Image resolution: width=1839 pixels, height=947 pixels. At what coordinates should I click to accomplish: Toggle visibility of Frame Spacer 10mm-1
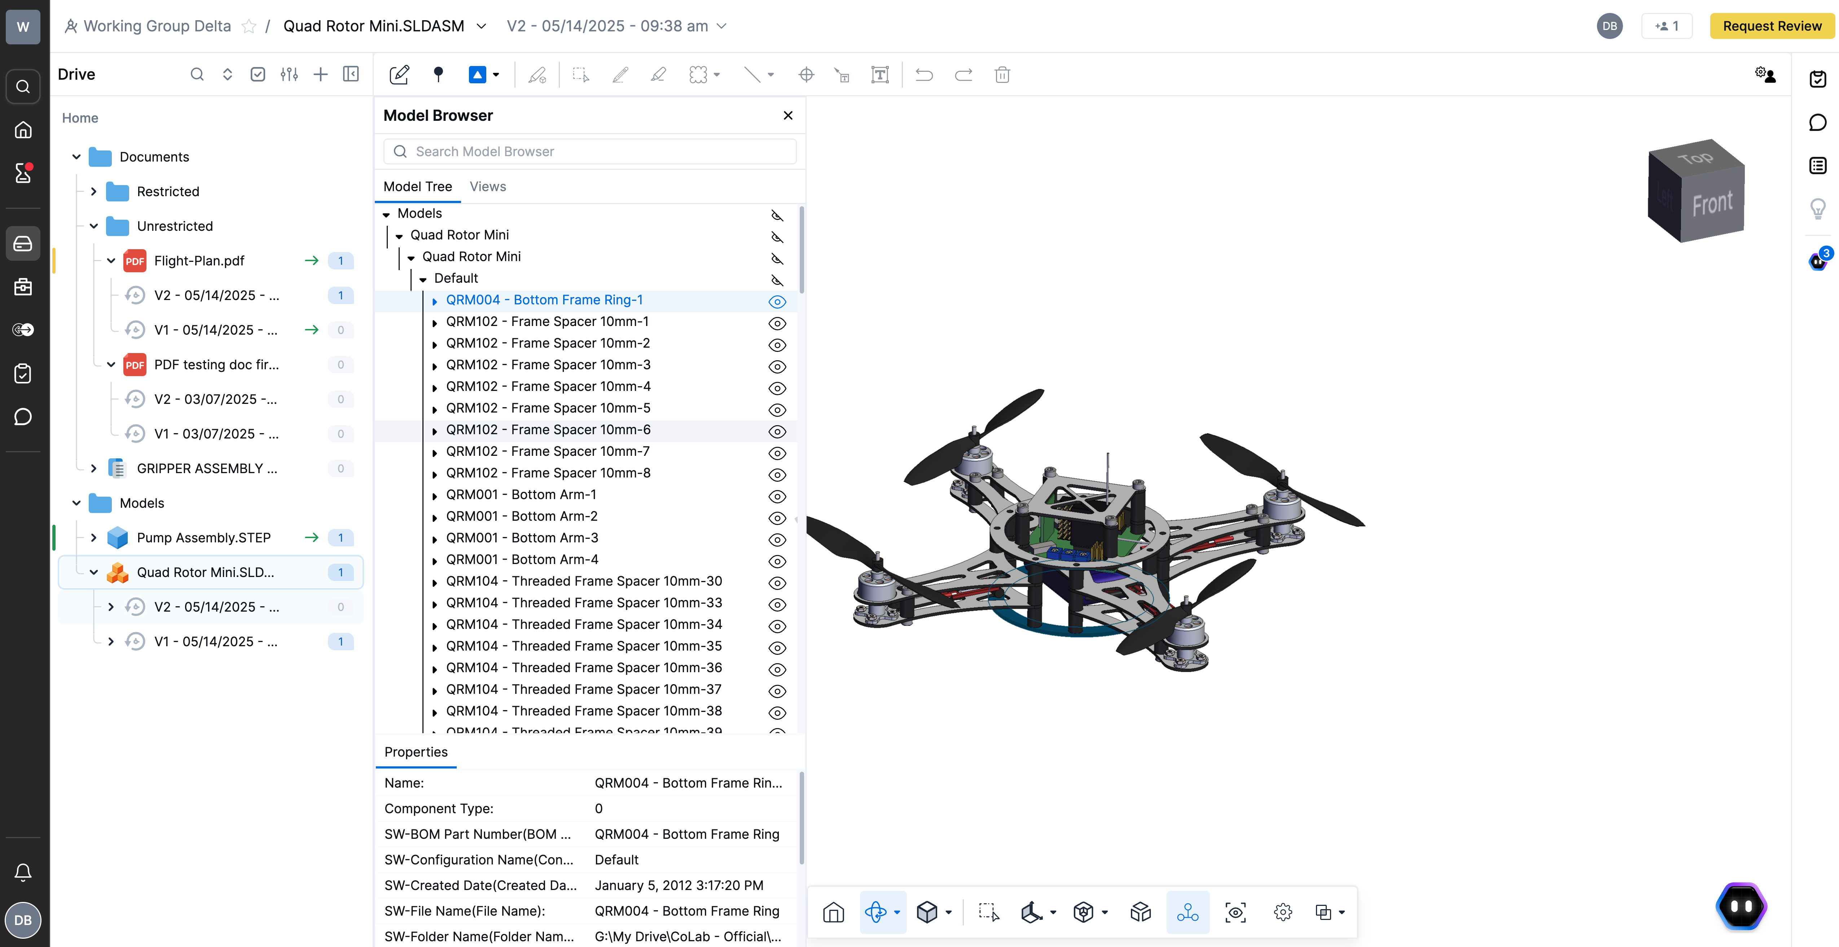tap(777, 323)
